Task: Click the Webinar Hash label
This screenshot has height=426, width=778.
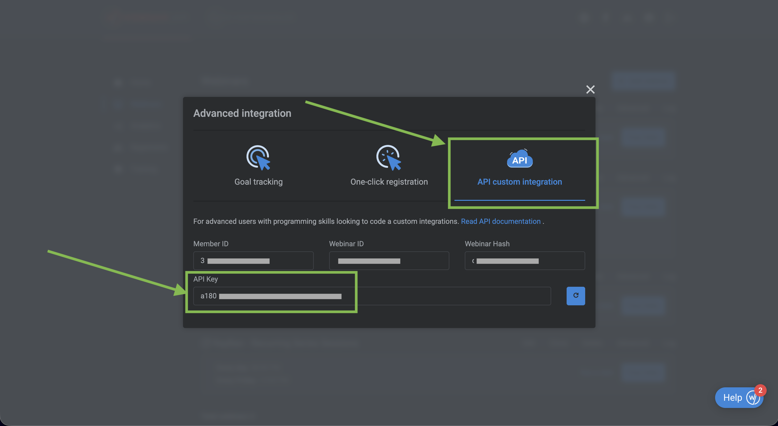Action: pyautogui.click(x=487, y=243)
